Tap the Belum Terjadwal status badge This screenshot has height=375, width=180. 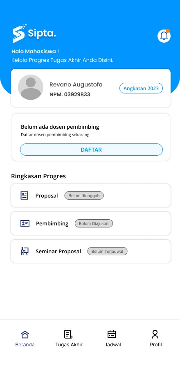coord(107,251)
